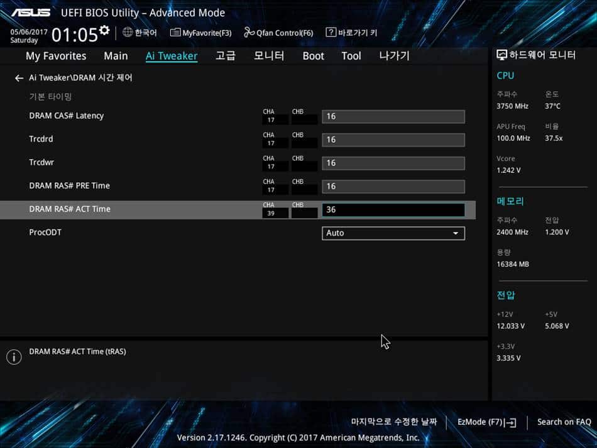This screenshot has height=448, width=597.
Task: Open MyFavorite(F3) from the top bar
Action: [x=200, y=32]
